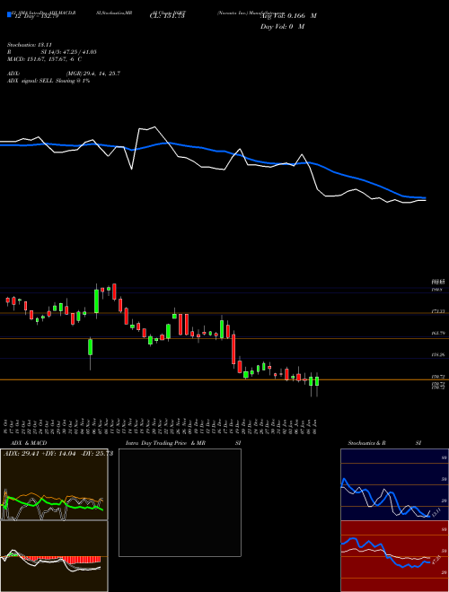Click the peak of the white price line
Image resolution: width=449 pixels, height=592 pixels.
coord(154,126)
